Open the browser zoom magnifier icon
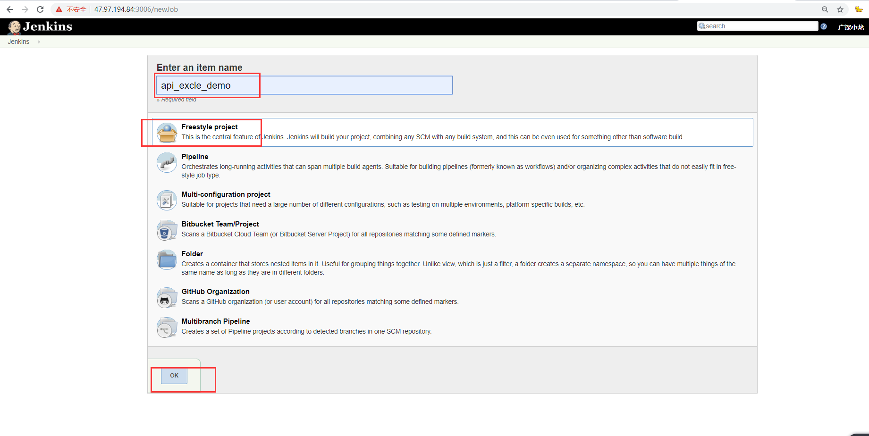 (x=825, y=9)
